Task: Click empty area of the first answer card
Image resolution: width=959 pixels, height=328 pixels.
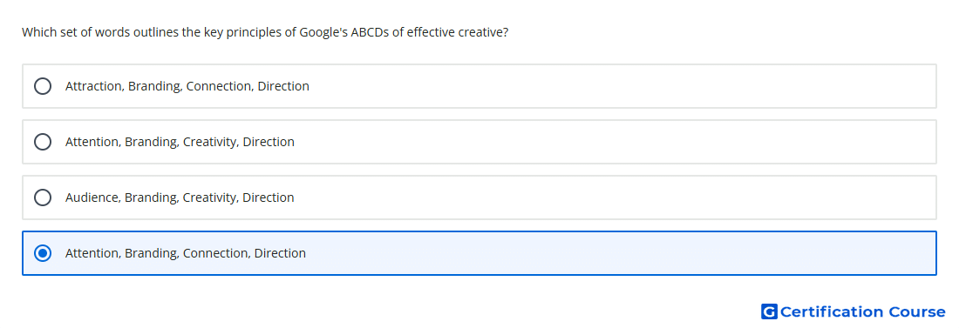Action: 612,86
